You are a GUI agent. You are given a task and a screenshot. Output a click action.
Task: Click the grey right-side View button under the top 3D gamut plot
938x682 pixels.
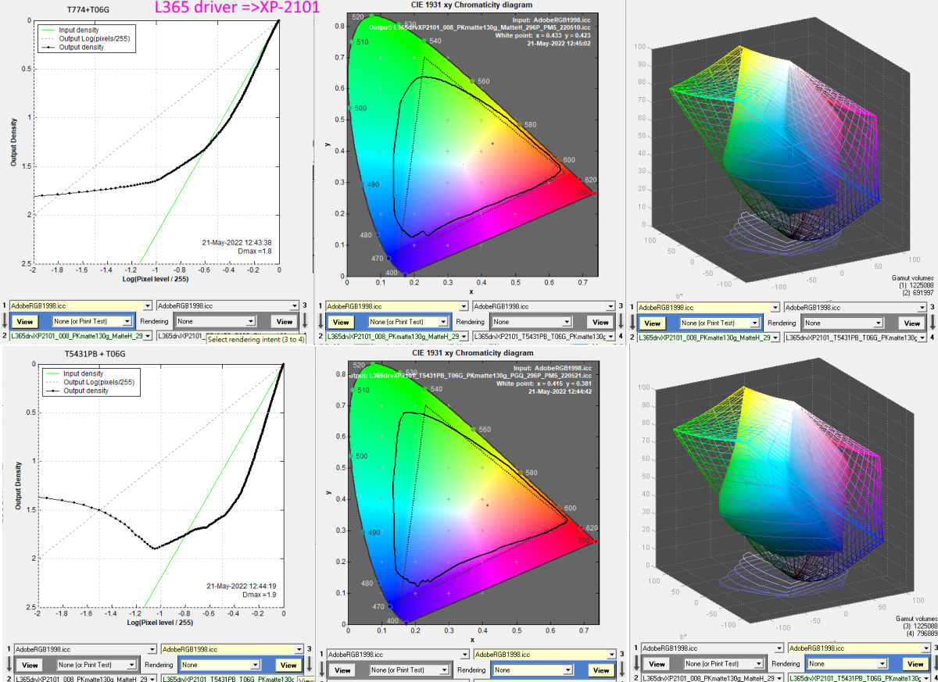click(x=911, y=323)
